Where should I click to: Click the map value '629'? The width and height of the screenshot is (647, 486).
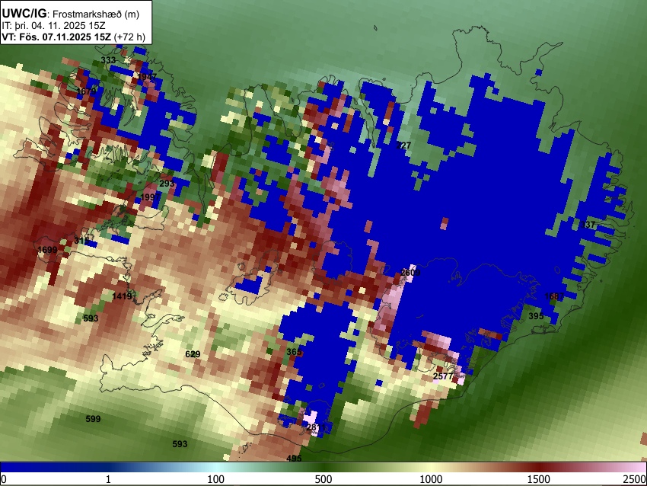click(193, 354)
